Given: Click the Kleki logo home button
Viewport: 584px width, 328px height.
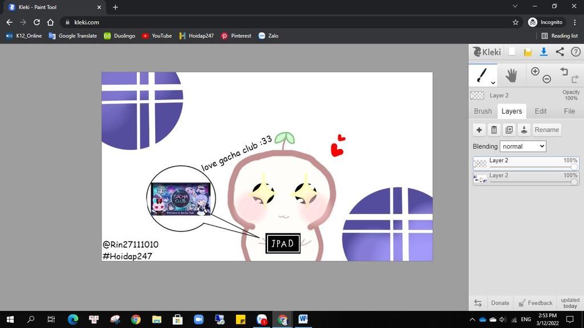Looking at the screenshot, I should (x=486, y=52).
